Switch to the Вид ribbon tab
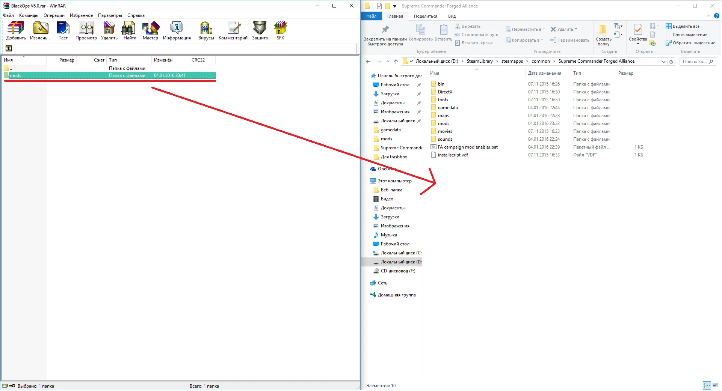Screen dimensions: 722x391 (452, 16)
